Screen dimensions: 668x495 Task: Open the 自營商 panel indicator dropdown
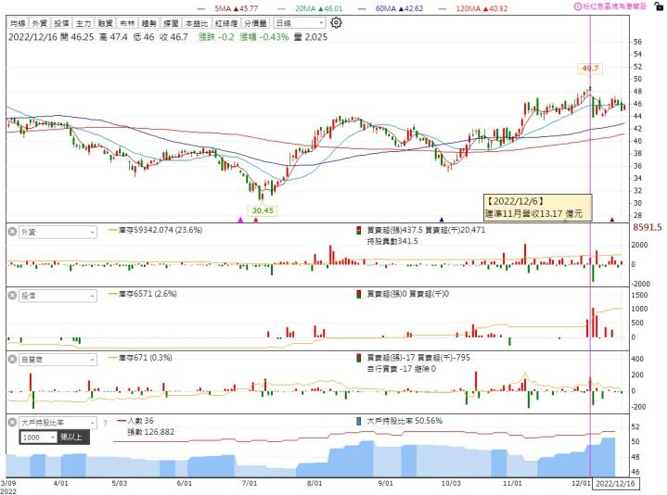pos(58,360)
